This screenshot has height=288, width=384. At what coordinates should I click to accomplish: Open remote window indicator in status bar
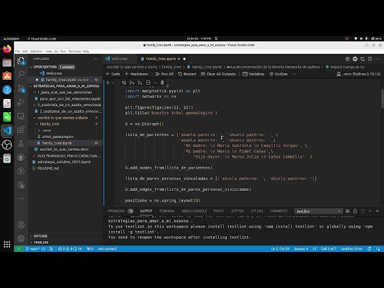point(19,249)
